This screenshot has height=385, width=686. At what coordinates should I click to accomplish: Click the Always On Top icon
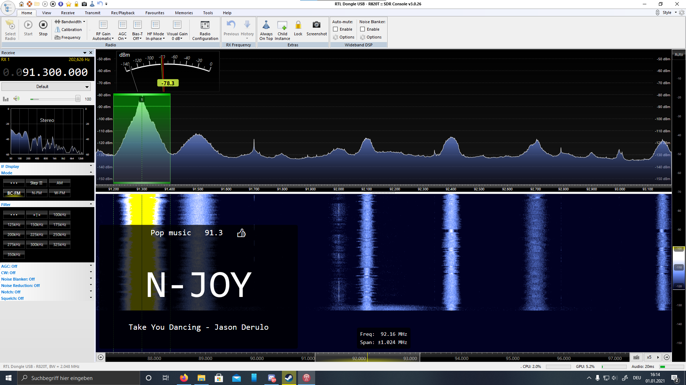tap(266, 25)
